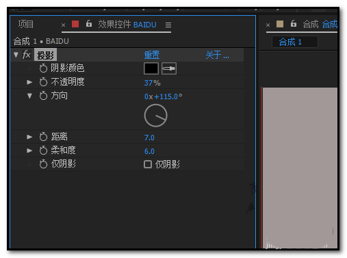The image size is (347, 258).
Task: Expand the 距离 property
Action: [x=29, y=137]
